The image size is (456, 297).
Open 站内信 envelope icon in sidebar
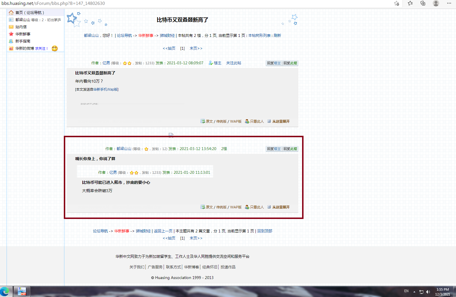[11, 27]
